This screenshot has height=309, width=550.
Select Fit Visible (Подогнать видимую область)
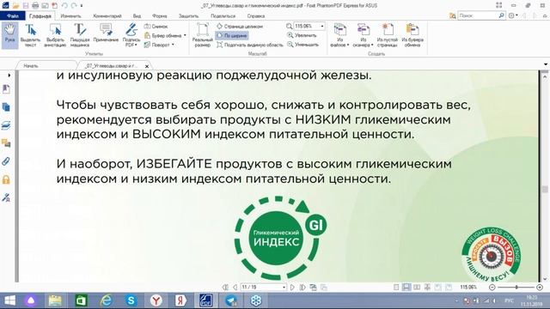point(250,45)
